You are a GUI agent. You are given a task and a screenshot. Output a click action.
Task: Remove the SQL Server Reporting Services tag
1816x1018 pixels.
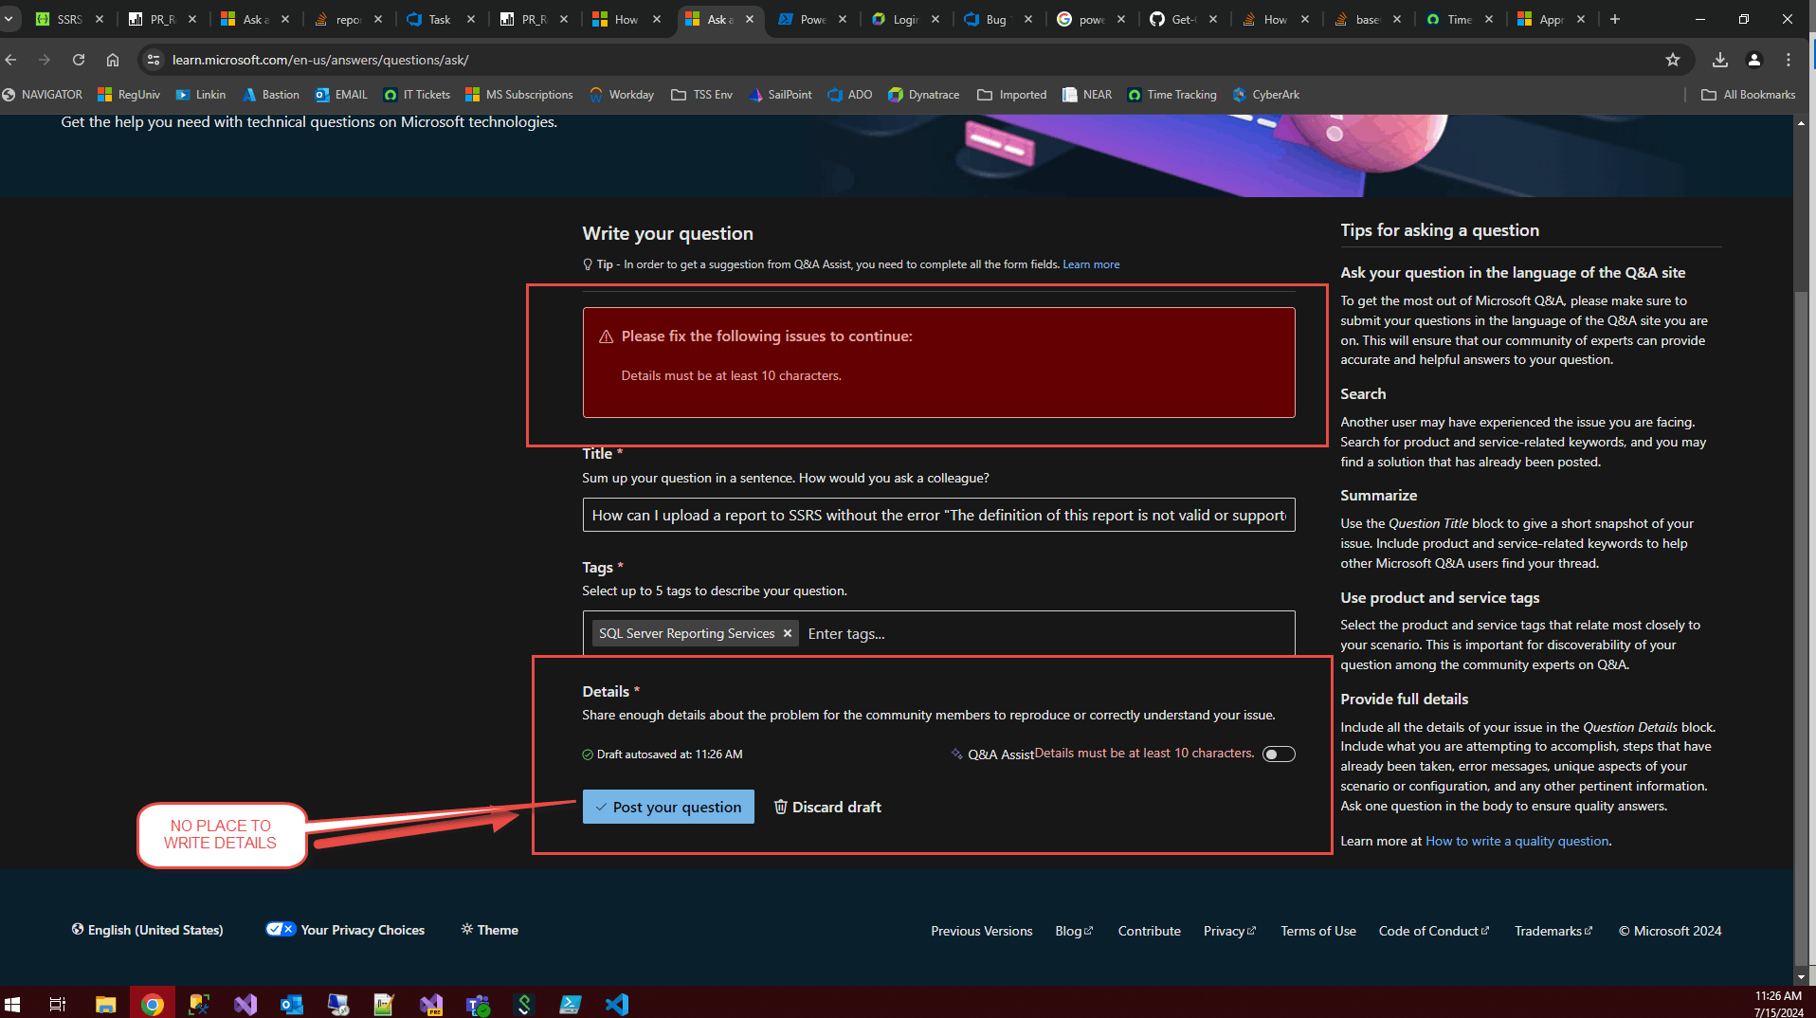(x=787, y=633)
